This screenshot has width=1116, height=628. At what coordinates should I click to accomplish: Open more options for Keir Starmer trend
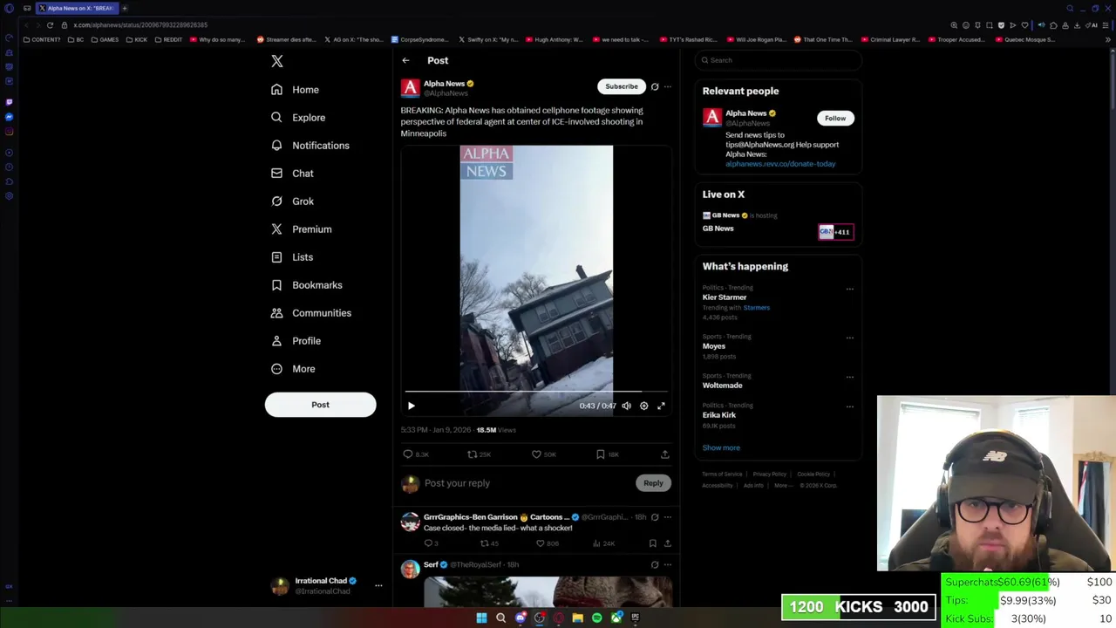[849, 289]
